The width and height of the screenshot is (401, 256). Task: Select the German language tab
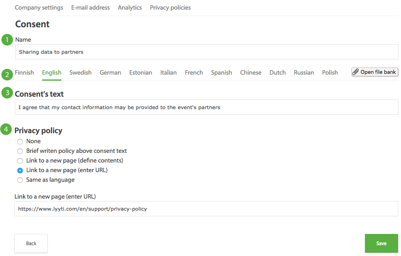(x=110, y=72)
